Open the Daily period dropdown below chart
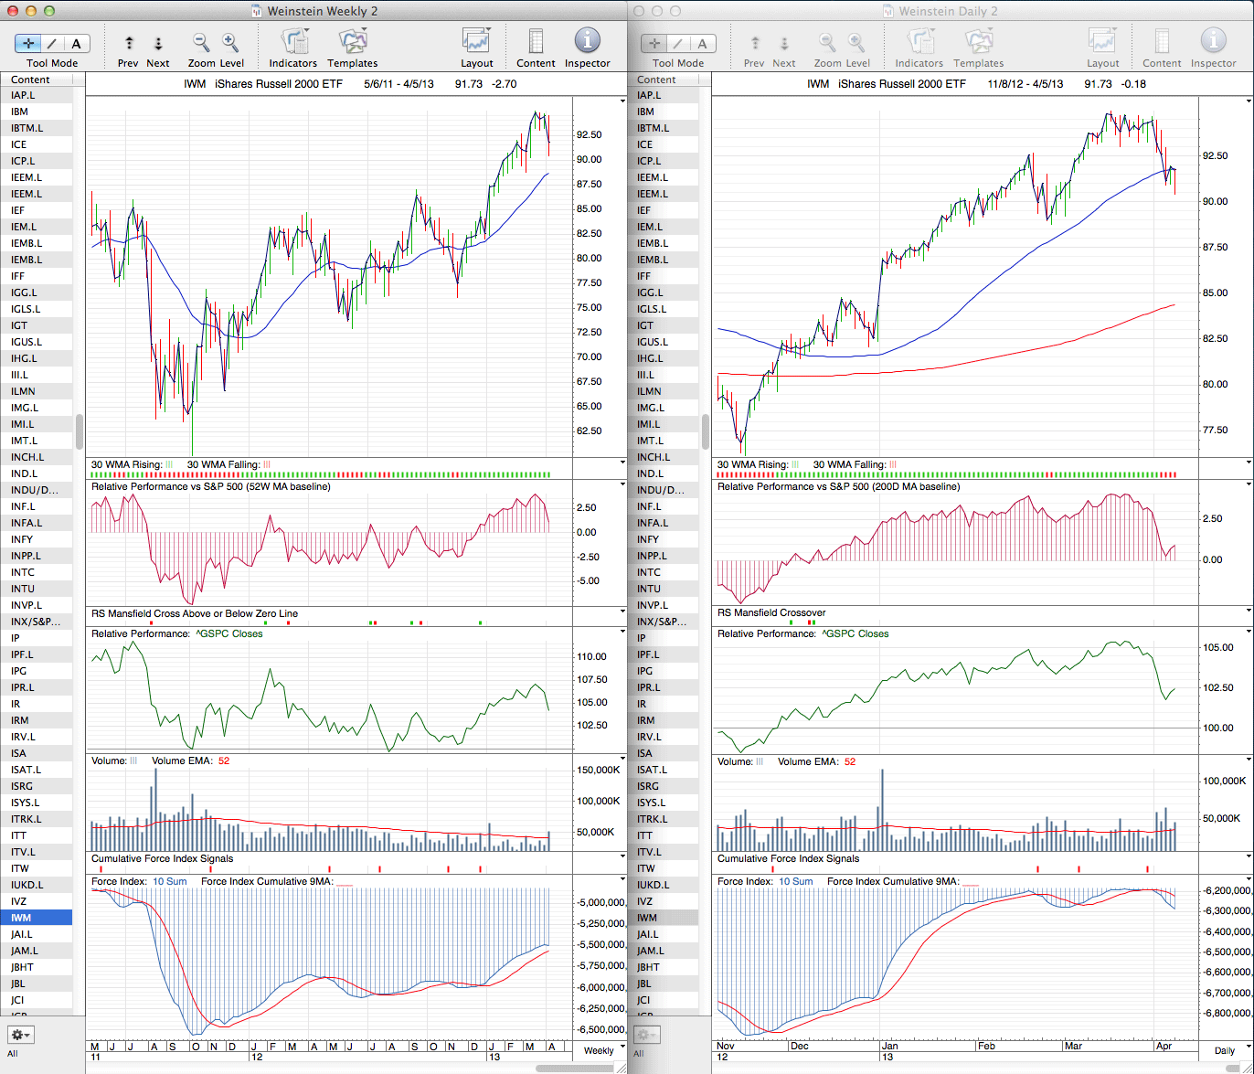The image size is (1254, 1074). point(1229,1050)
